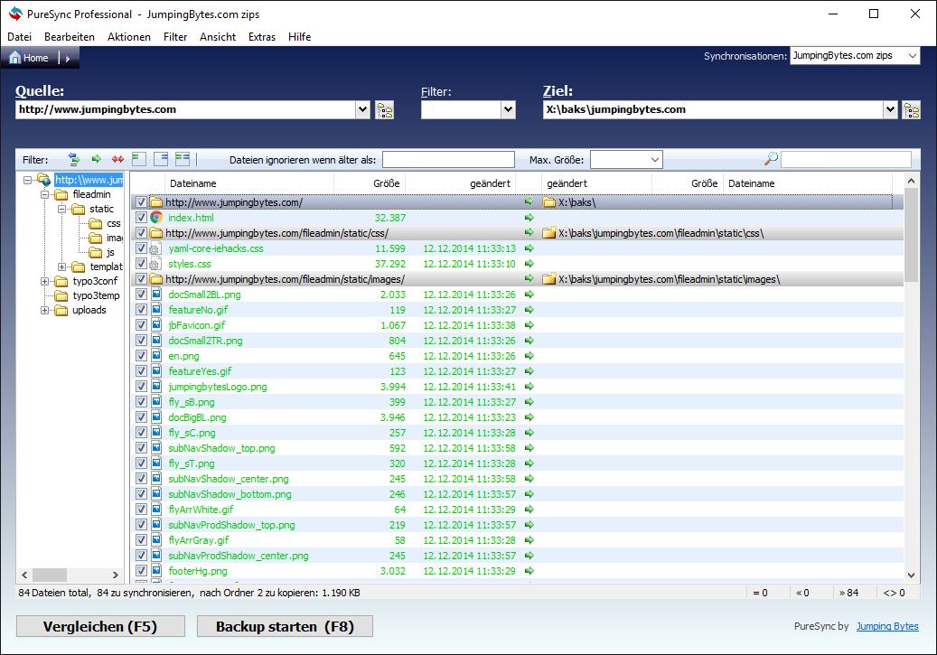Click the web root globe folder icon in the tree

pyautogui.click(x=43, y=179)
